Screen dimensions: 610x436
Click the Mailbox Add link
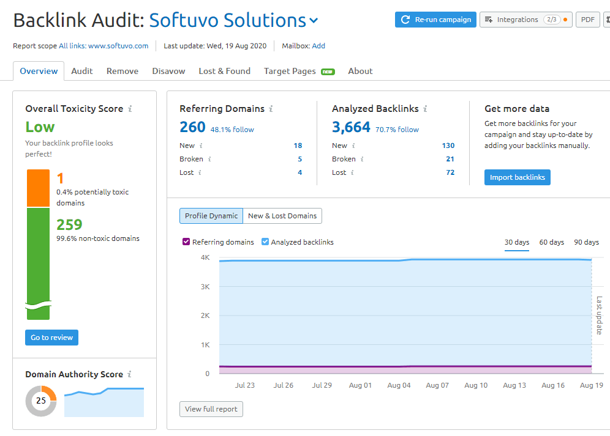318,46
